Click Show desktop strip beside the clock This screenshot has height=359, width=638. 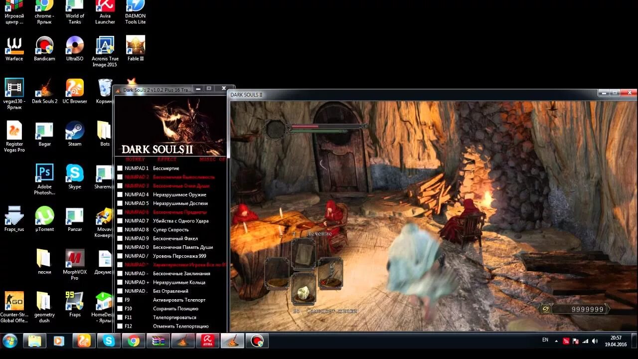(635, 341)
